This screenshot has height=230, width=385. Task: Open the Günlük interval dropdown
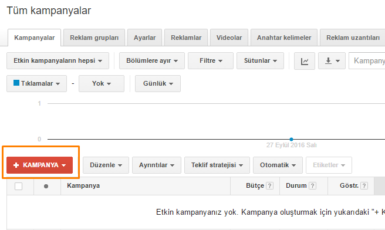[x=158, y=83]
